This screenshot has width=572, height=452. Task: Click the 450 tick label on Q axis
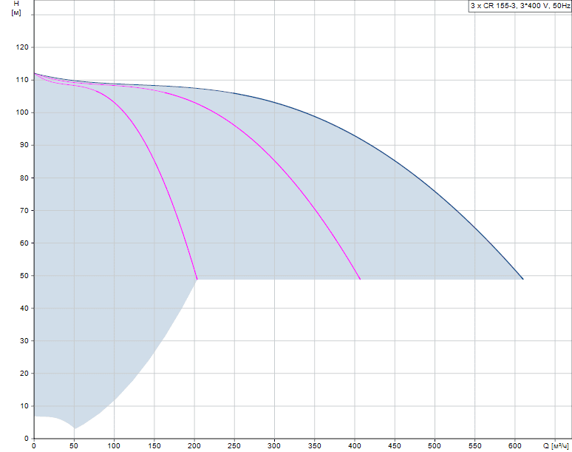click(395, 446)
